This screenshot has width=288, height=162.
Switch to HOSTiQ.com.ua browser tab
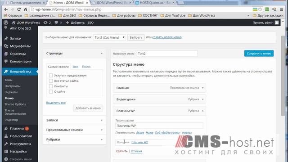155,3
